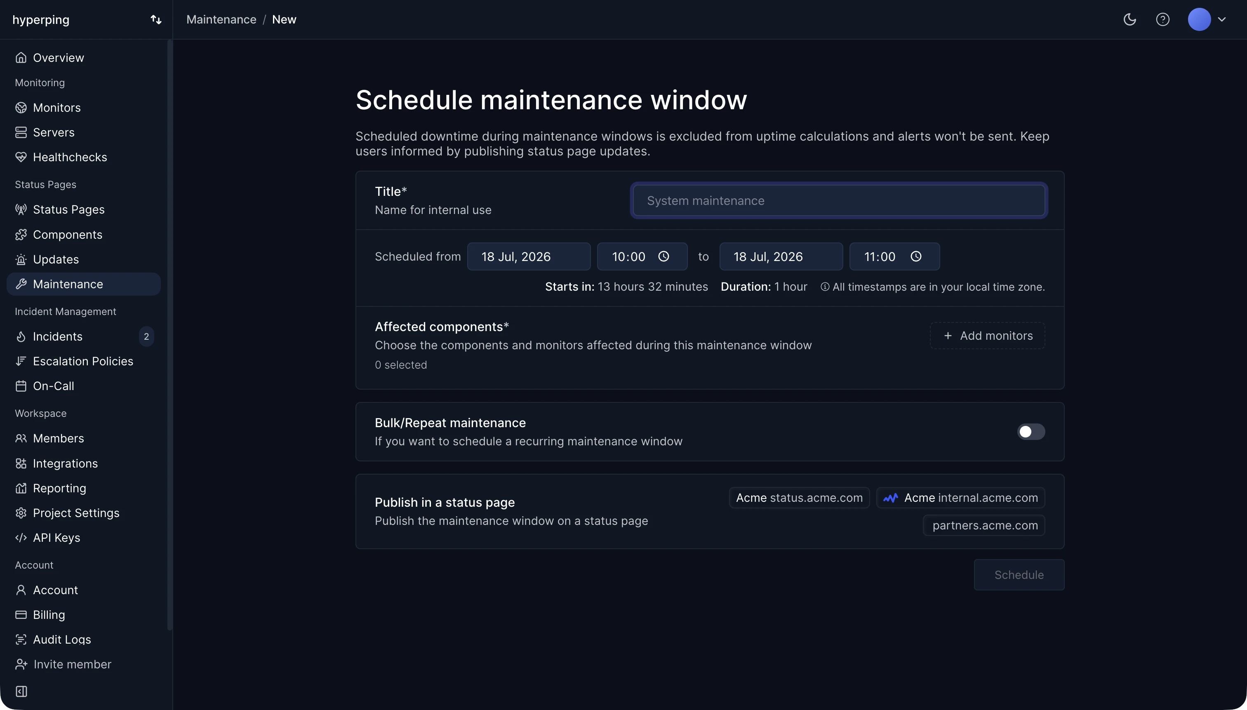Open the end time 11:00 picker
The height and width of the screenshot is (710, 1247).
coord(894,256)
